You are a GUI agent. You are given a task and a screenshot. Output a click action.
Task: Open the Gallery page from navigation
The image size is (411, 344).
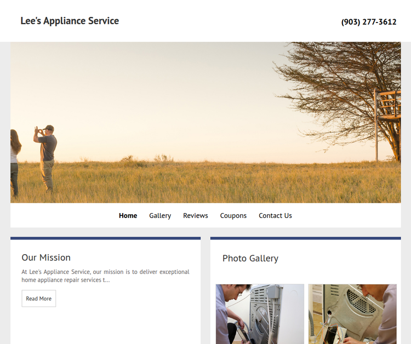click(160, 215)
